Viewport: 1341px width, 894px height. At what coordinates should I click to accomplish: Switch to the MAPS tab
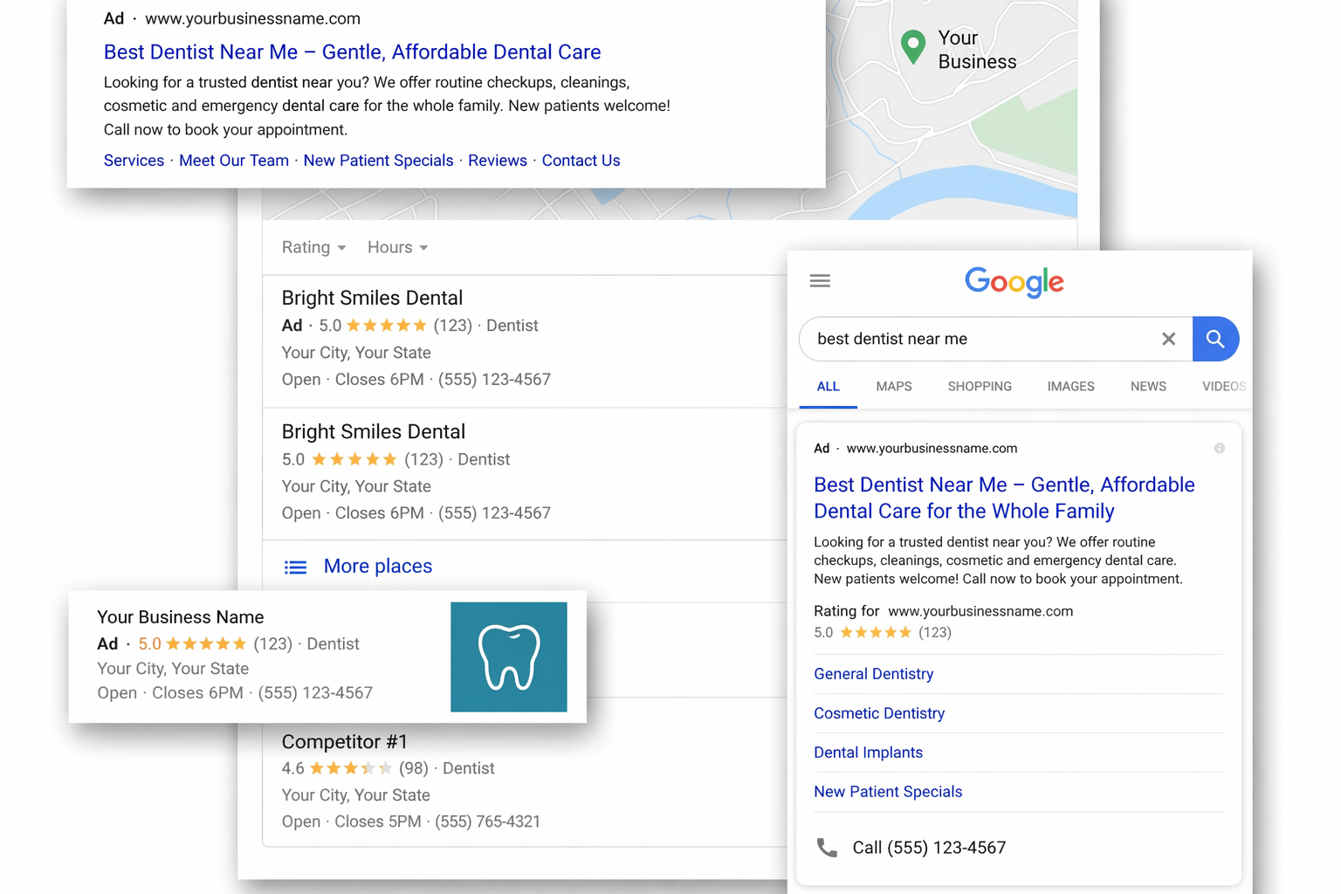point(893,386)
